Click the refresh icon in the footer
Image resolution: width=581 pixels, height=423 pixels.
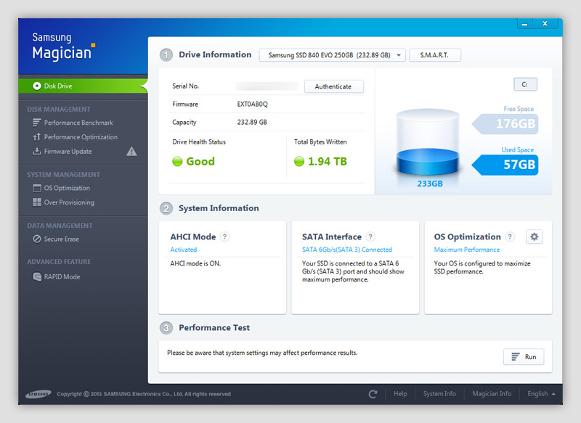[373, 394]
